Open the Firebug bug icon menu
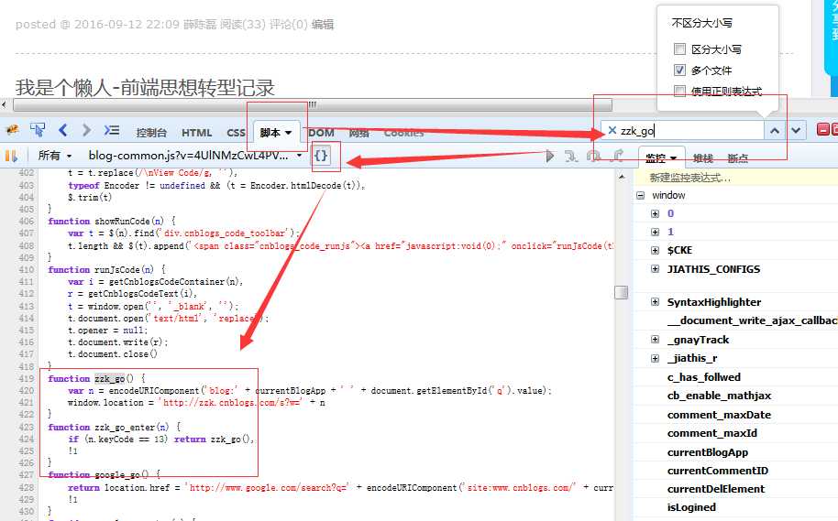This screenshot has height=521, width=838. tap(12, 130)
